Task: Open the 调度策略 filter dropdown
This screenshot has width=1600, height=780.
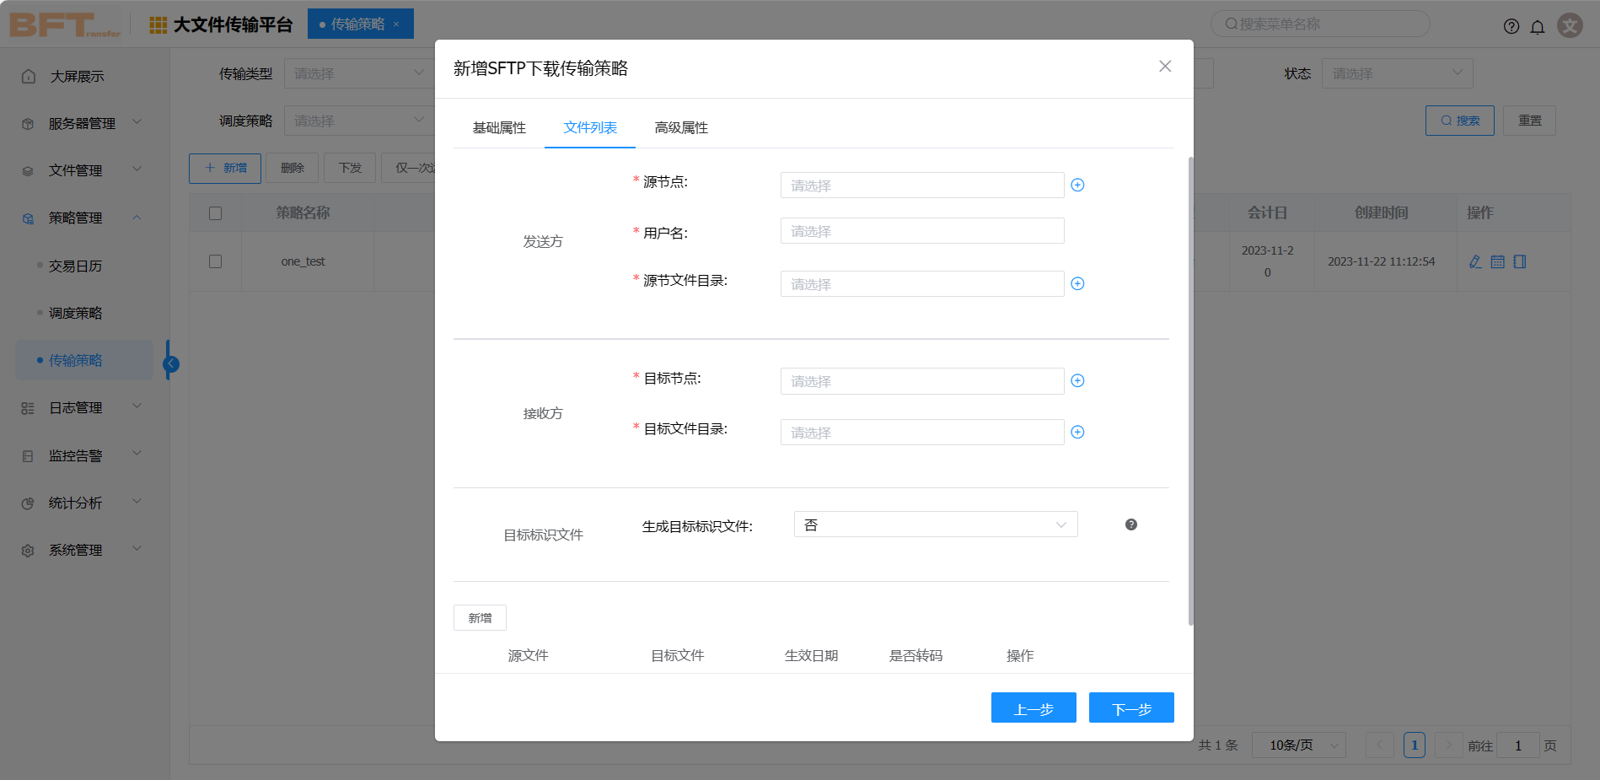Action: click(x=359, y=121)
